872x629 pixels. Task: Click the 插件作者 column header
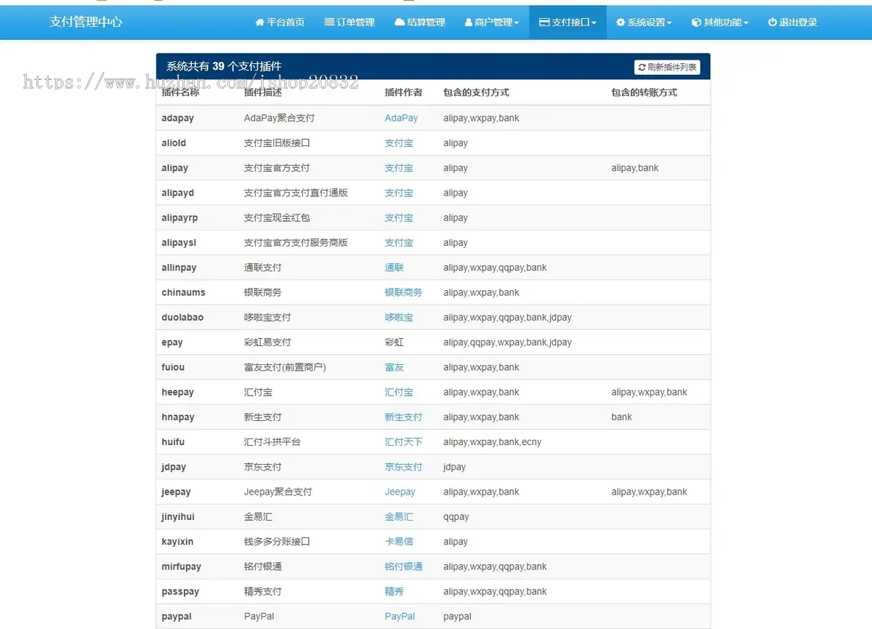point(403,92)
